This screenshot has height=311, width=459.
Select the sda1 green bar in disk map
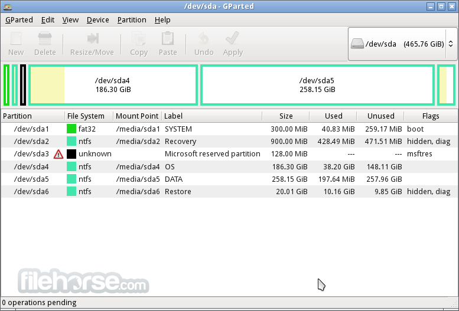6,85
